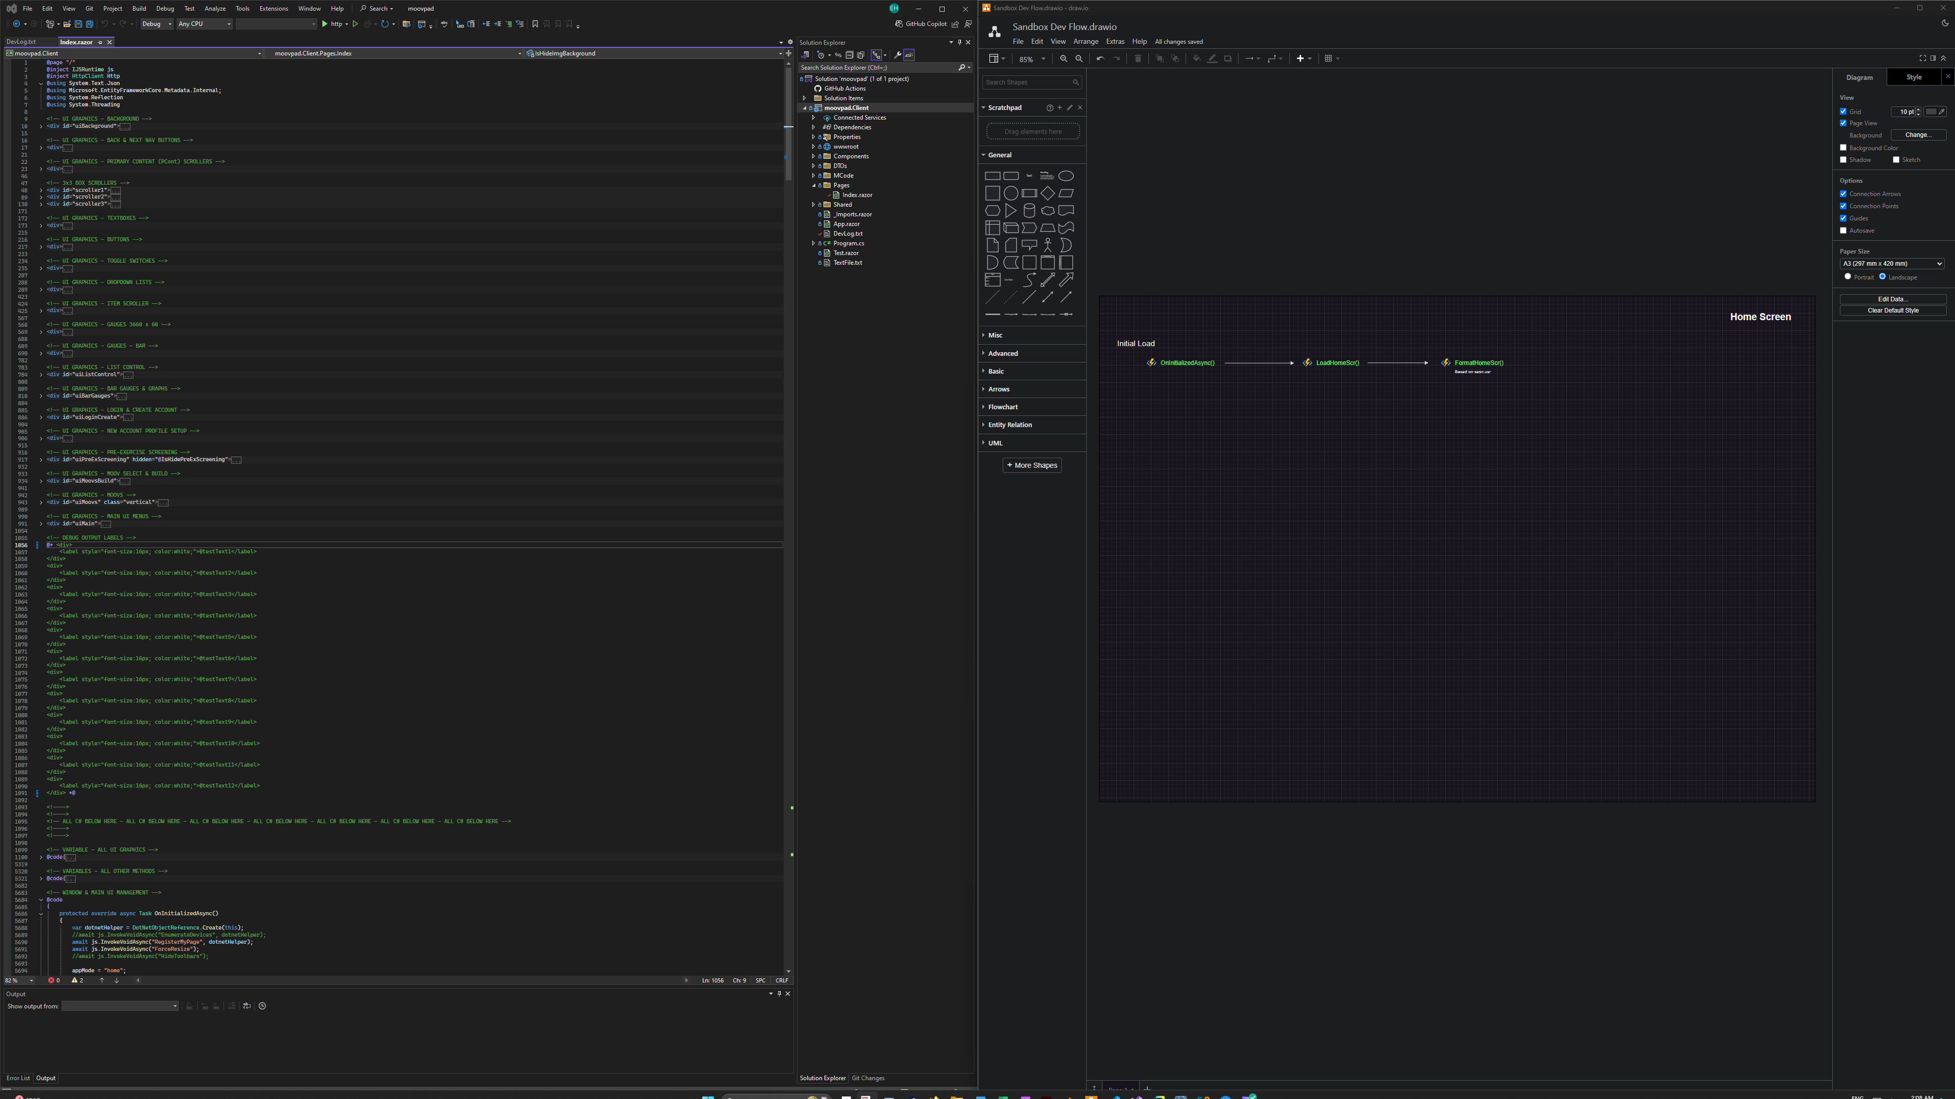Enable the Sketch checkbox
1955x1099 pixels.
pyautogui.click(x=1896, y=160)
